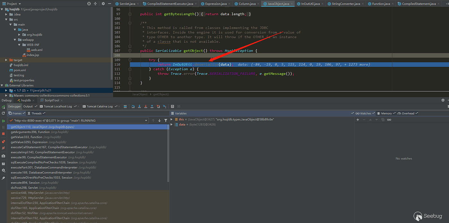449x223 pixels.
Task: Add a new watch with plus icon
Action: (x=358, y=120)
